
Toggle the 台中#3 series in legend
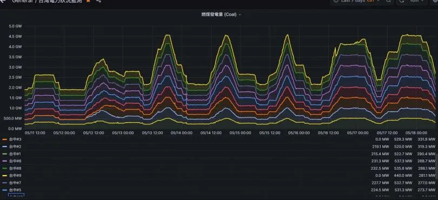[x=15, y=139]
